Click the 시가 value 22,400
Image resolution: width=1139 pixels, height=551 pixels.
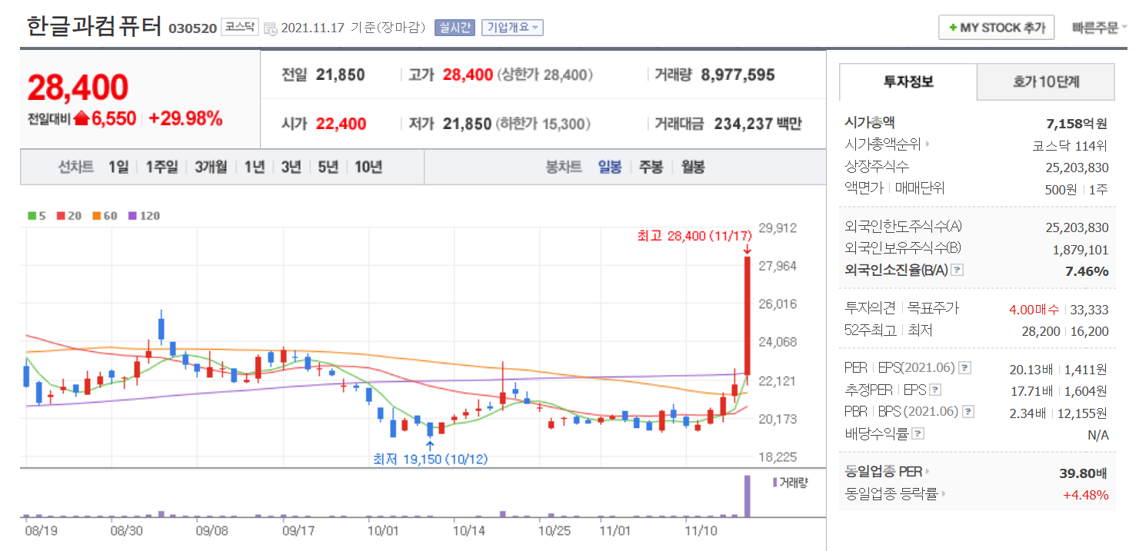point(341,124)
